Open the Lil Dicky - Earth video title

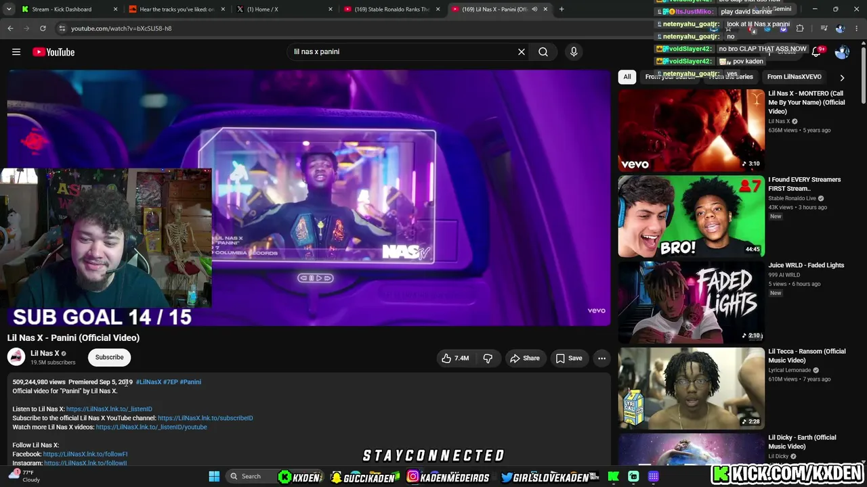tap(807, 442)
